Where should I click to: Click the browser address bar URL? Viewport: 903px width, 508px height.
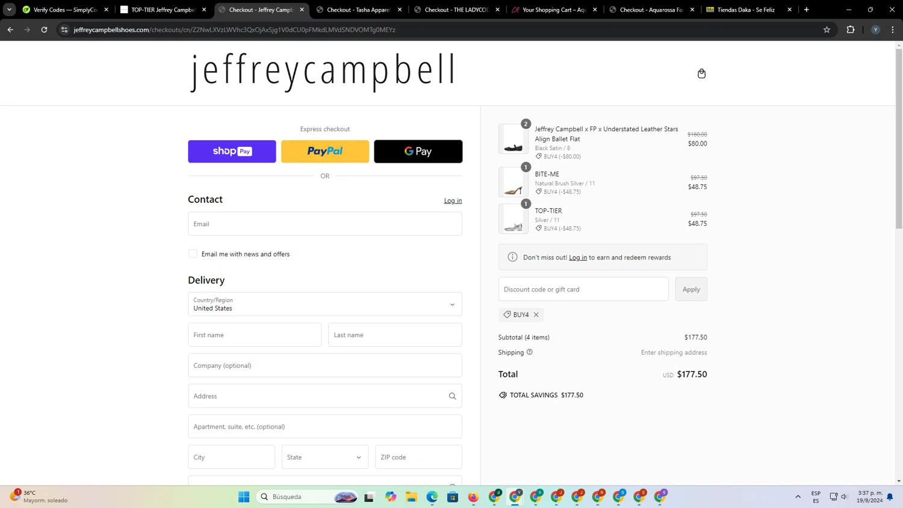[x=235, y=29]
